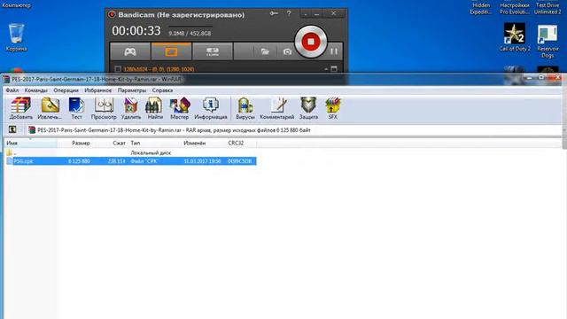Click the Bandicam registration key icon
This screenshot has width=567, height=319.
tap(274, 13)
